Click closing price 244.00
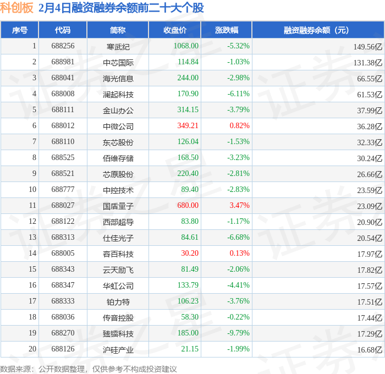The height and width of the screenshot is (374, 385). tap(188, 78)
